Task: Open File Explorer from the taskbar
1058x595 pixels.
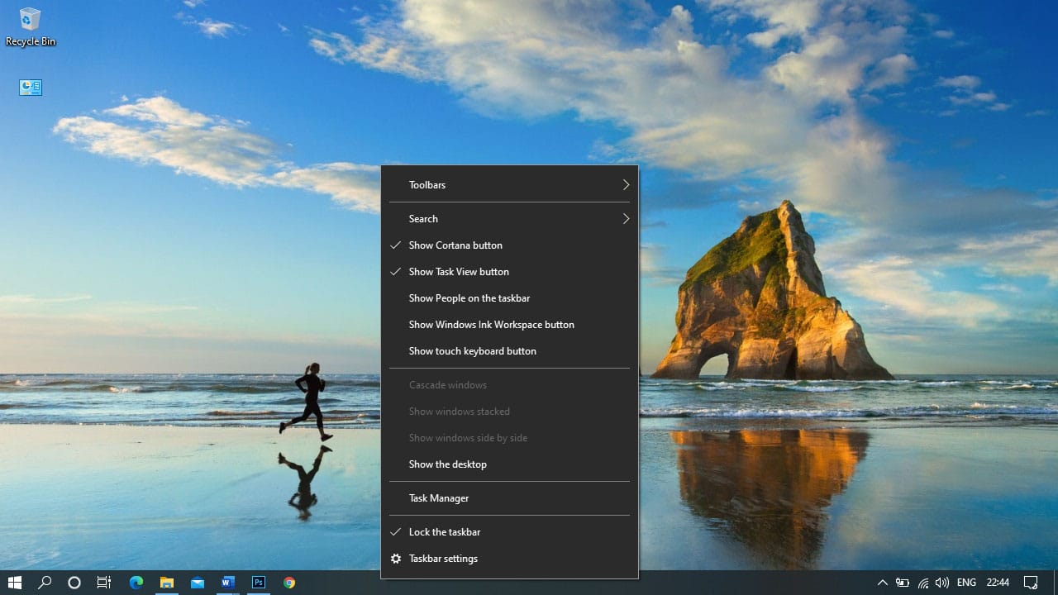Action: [x=167, y=583]
